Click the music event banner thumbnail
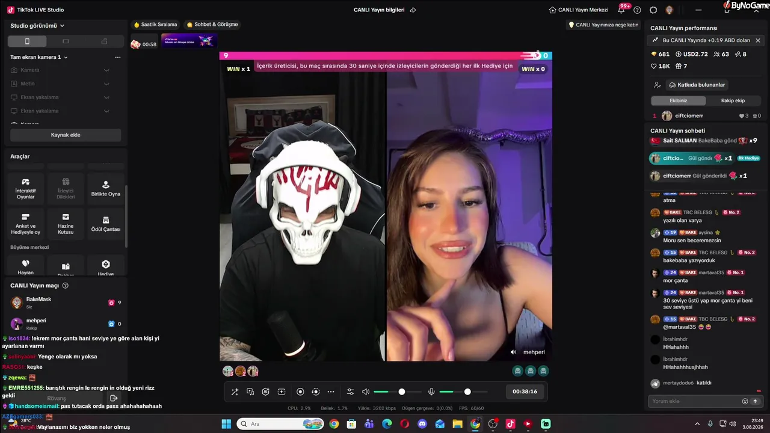 tap(189, 40)
